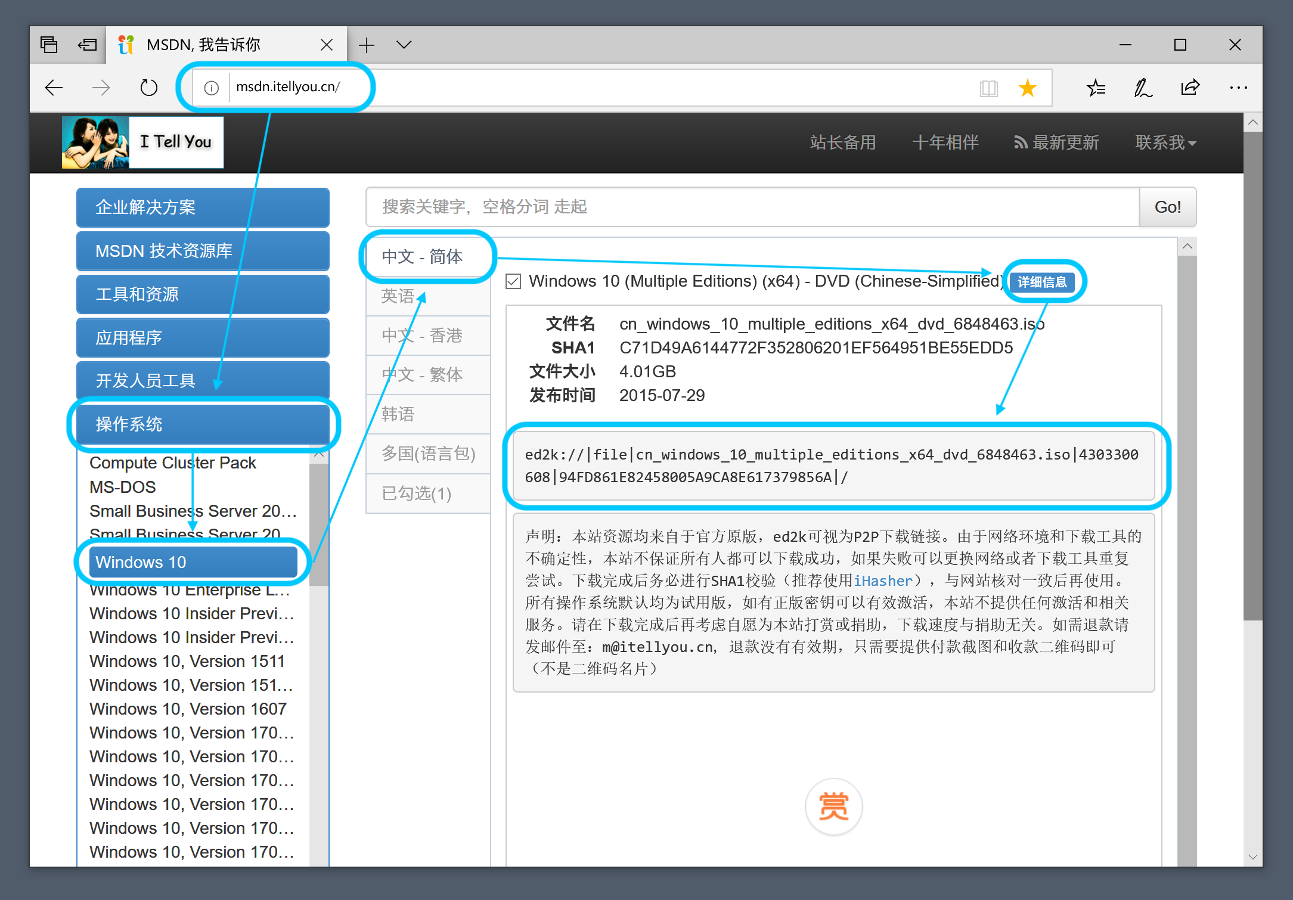Click the yellow favorites star

coord(1027,88)
